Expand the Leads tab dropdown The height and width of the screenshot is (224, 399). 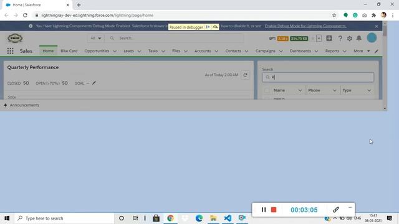139,51
